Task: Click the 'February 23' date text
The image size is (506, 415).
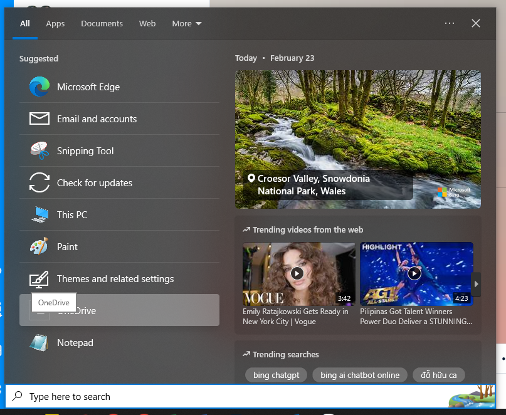Action: click(292, 58)
